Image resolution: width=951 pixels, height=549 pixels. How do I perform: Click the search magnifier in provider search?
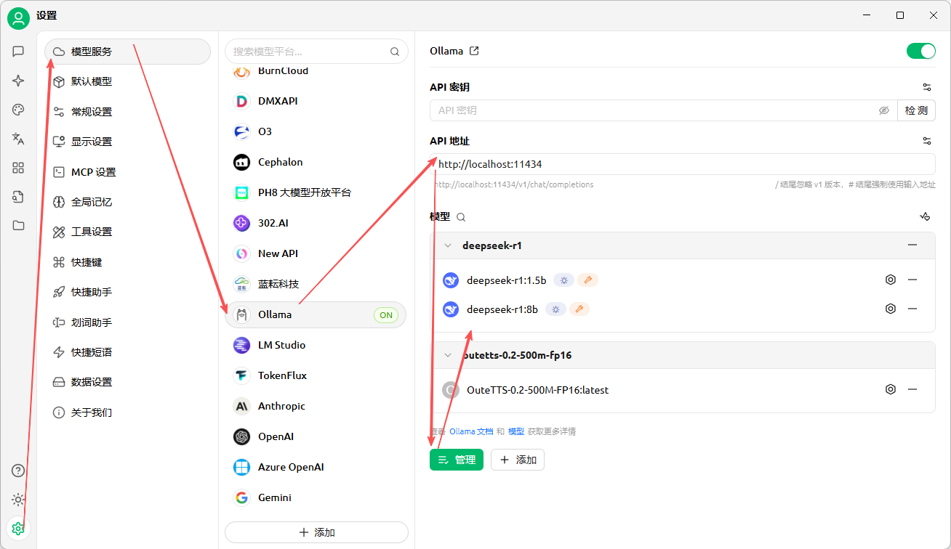[395, 52]
